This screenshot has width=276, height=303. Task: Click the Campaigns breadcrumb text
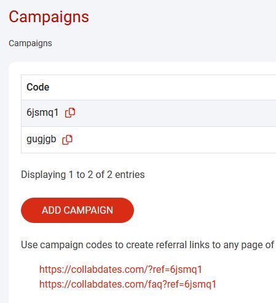[30, 44]
